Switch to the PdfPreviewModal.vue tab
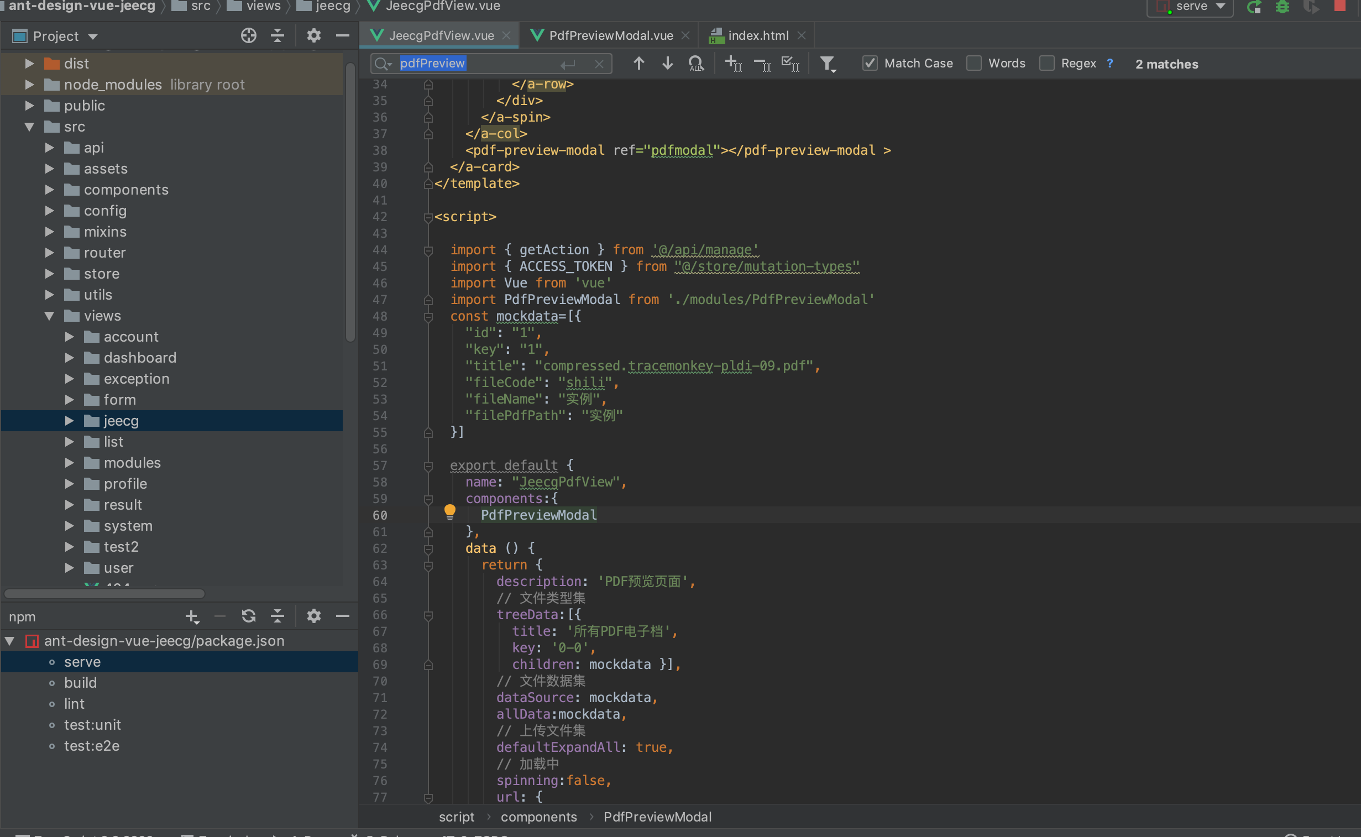Viewport: 1361px width, 837px height. pos(609,35)
